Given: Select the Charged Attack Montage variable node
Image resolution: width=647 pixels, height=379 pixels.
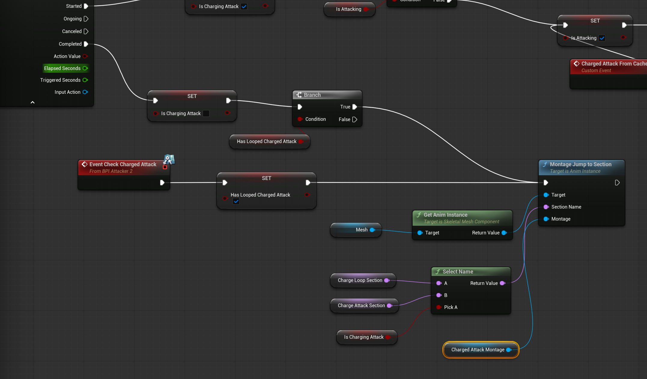Looking at the screenshot, I should (477, 350).
